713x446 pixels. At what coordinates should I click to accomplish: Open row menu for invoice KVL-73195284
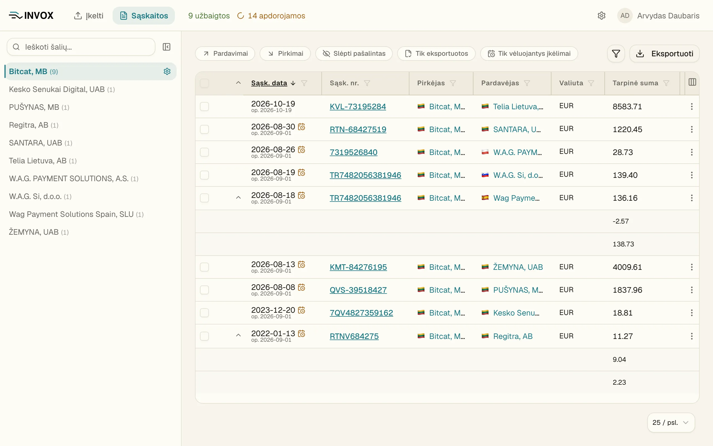tap(692, 106)
